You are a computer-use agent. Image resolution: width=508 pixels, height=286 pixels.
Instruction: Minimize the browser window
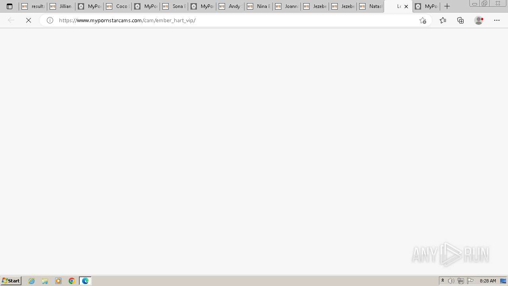click(475, 4)
